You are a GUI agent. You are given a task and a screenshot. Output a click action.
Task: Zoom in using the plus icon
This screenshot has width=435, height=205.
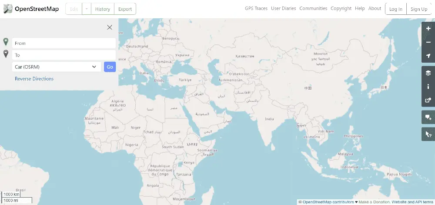tap(428, 29)
